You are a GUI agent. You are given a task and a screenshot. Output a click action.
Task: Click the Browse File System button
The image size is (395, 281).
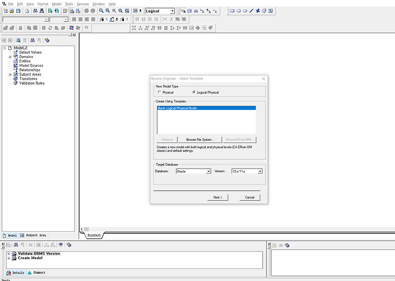(200, 139)
